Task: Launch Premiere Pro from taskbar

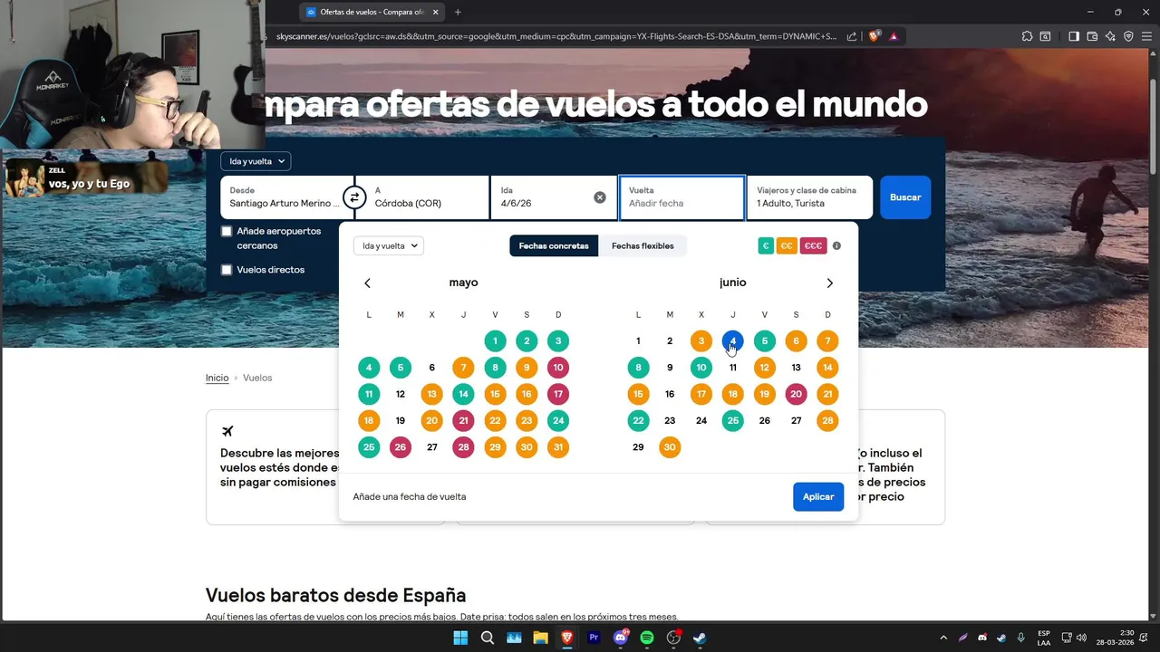Action: (x=594, y=638)
